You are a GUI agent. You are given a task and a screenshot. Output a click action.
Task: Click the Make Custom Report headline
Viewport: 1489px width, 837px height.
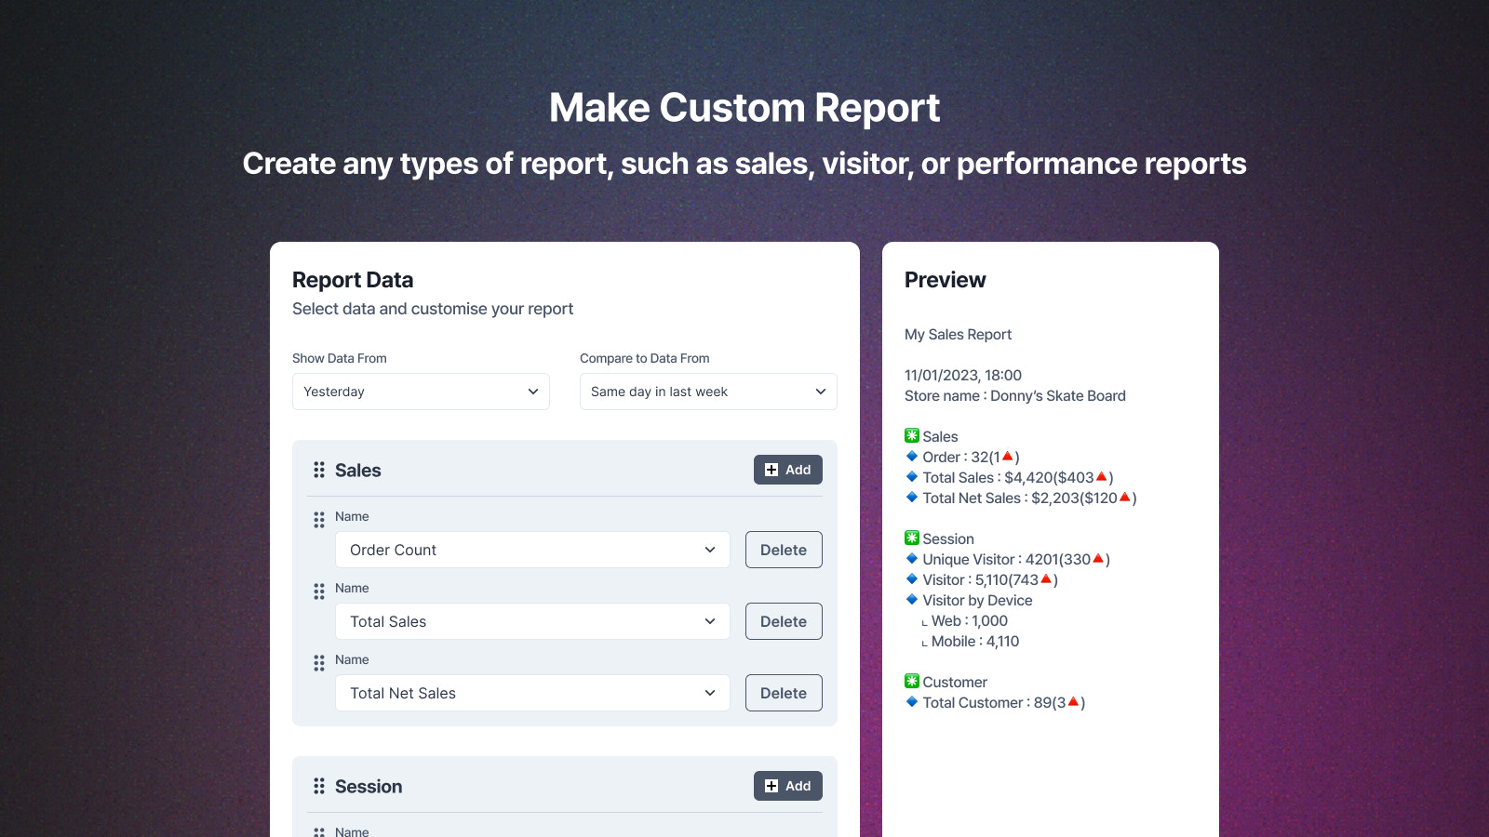point(744,108)
